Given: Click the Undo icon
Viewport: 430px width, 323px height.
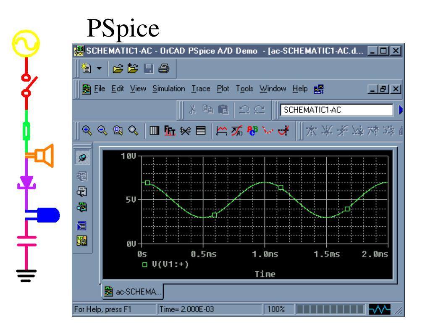Looking at the screenshot, I should tap(244, 110).
